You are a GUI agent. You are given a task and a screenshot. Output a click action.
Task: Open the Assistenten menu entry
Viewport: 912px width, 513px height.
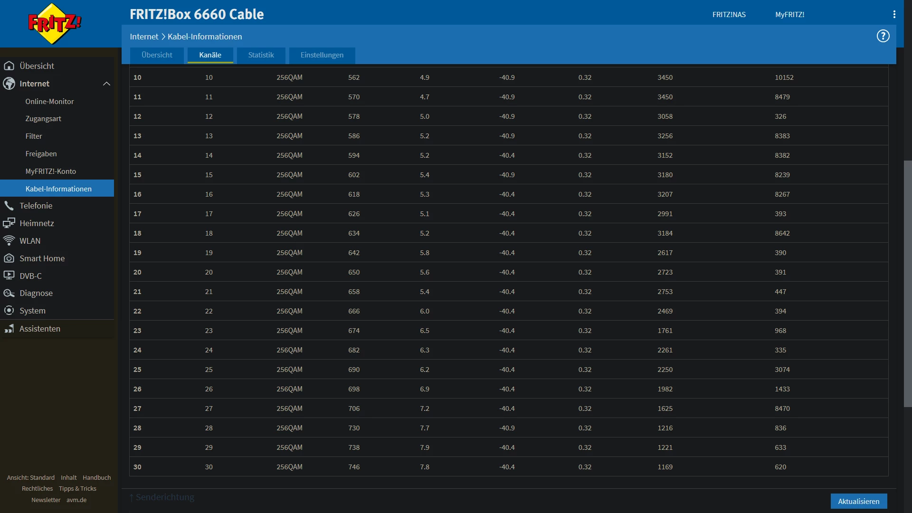(40, 329)
